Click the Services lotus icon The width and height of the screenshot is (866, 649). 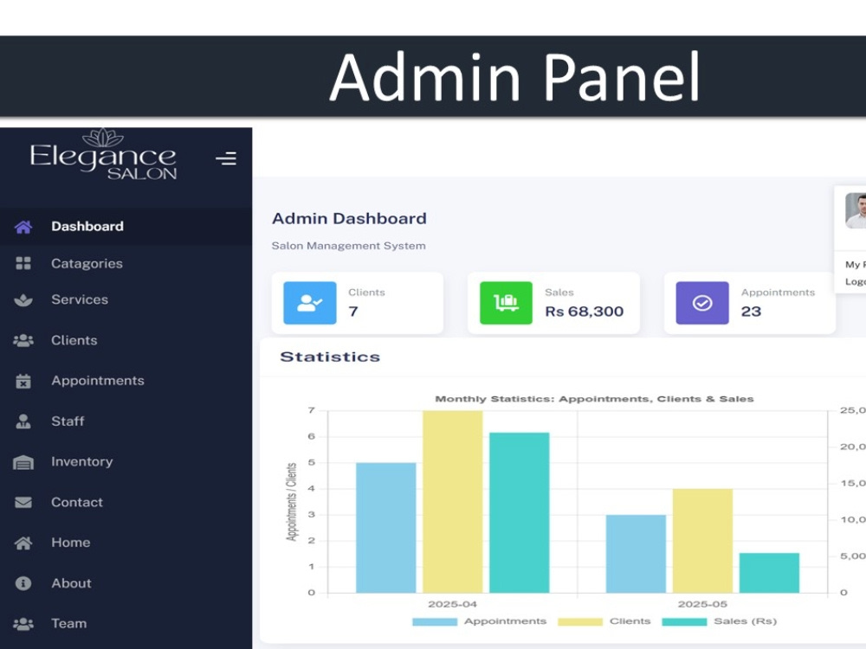click(23, 300)
